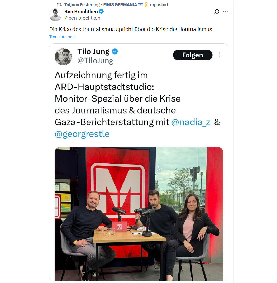The width and height of the screenshot is (277, 283).
Task: Open Ben Brechtken's profile avatar
Action: 55,15
